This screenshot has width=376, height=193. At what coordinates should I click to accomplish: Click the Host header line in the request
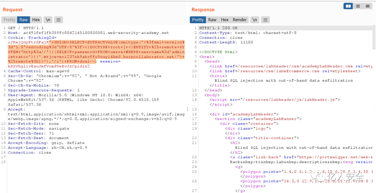click(x=88, y=33)
